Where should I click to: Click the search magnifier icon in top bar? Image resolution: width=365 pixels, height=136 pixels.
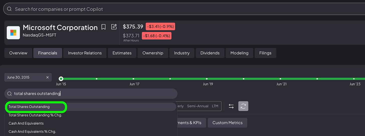point(9,9)
